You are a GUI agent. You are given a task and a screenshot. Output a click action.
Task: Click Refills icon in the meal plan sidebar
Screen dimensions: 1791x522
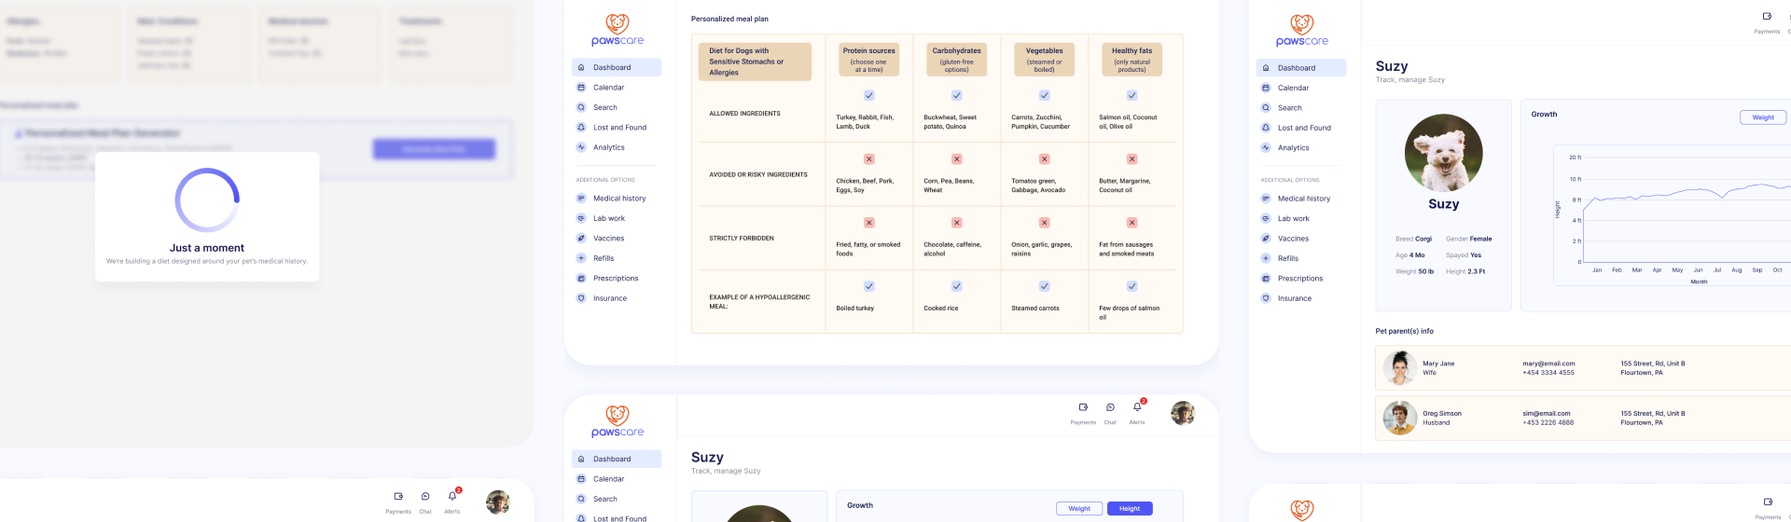[x=581, y=258]
